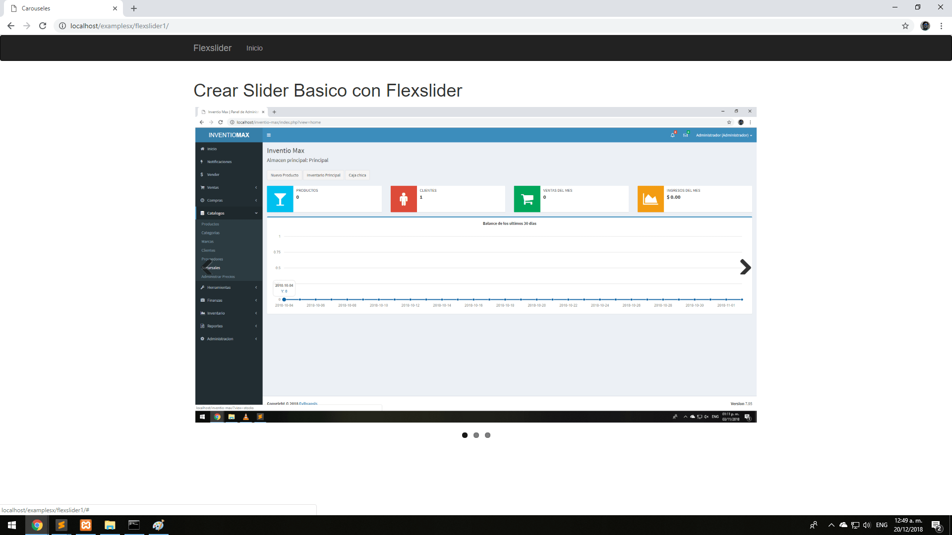The height and width of the screenshot is (535, 952).
Task: Click the green shopping cart Ventas del Mes icon
Action: coord(527,199)
